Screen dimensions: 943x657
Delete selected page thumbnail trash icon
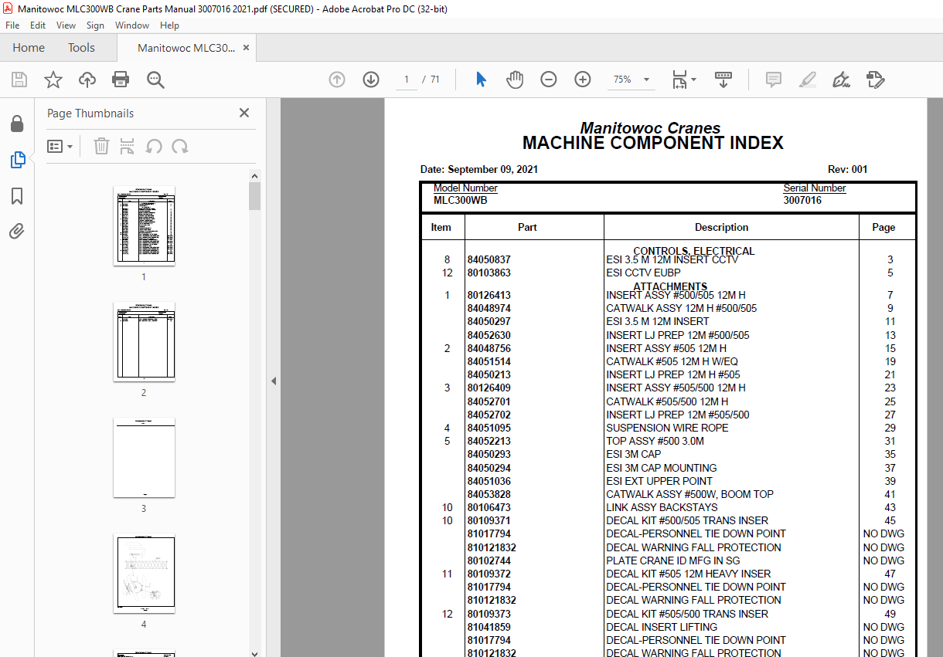click(101, 146)
